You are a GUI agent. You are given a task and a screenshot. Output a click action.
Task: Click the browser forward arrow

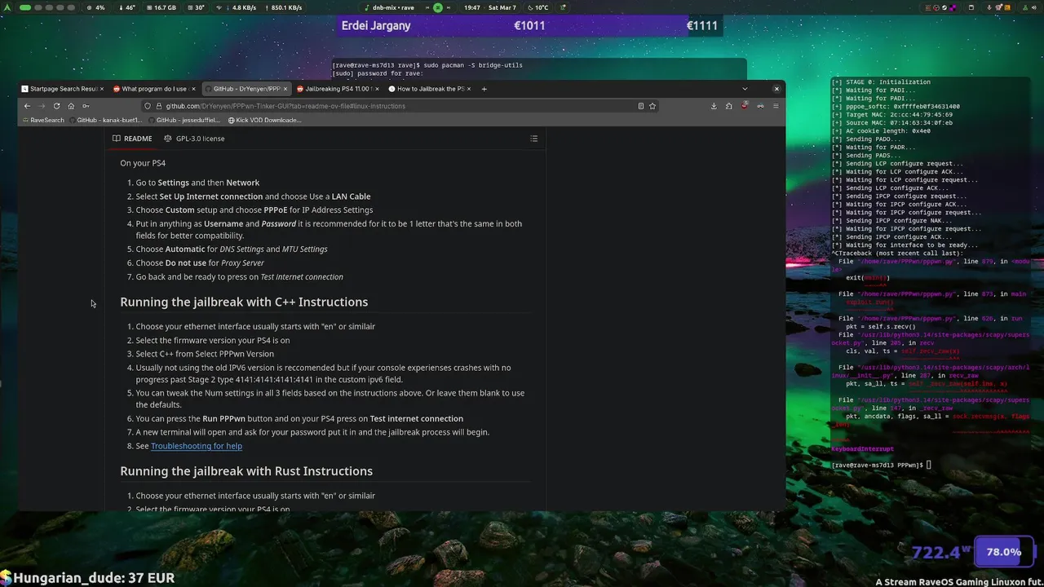(42, 106)
